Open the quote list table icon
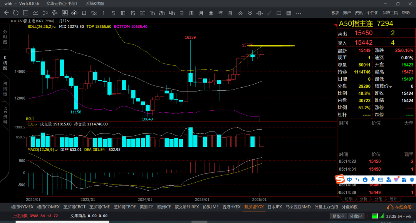The width and height of the screenshot is (416, 223). coord(25,13)
